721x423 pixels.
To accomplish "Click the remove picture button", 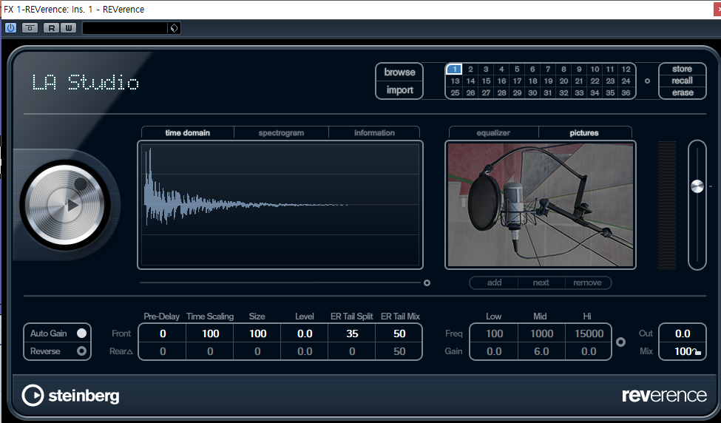I will tap(587, 282).
